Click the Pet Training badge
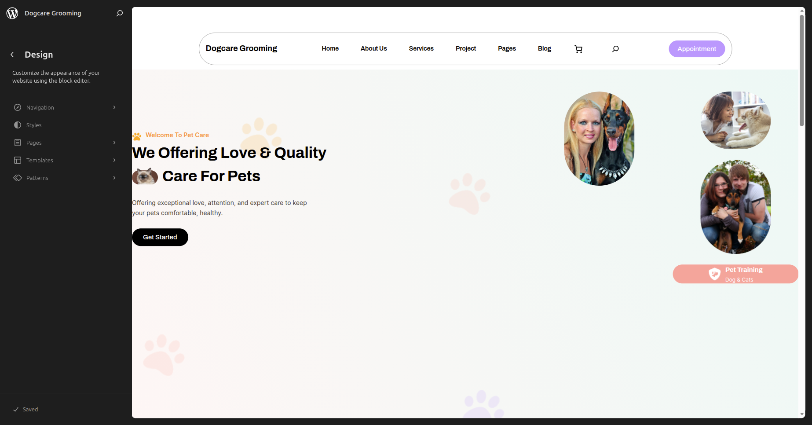This screenshot has height=425, width=812. [x=735, y=274]
